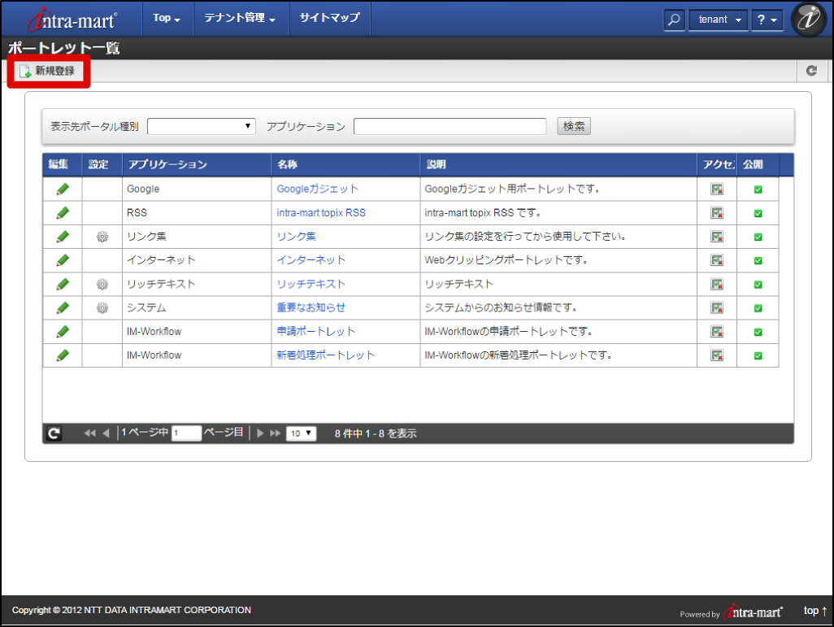Open access permissions icon for インターネット row

(716, 260)
